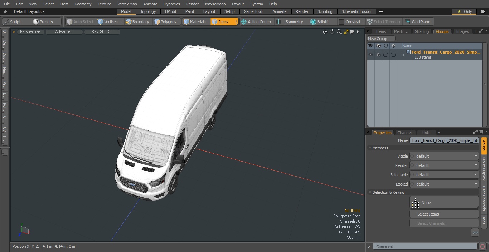This screenshot has width=489, height=252.
Task: Open the Channels tab in properties
Action: 405,133
